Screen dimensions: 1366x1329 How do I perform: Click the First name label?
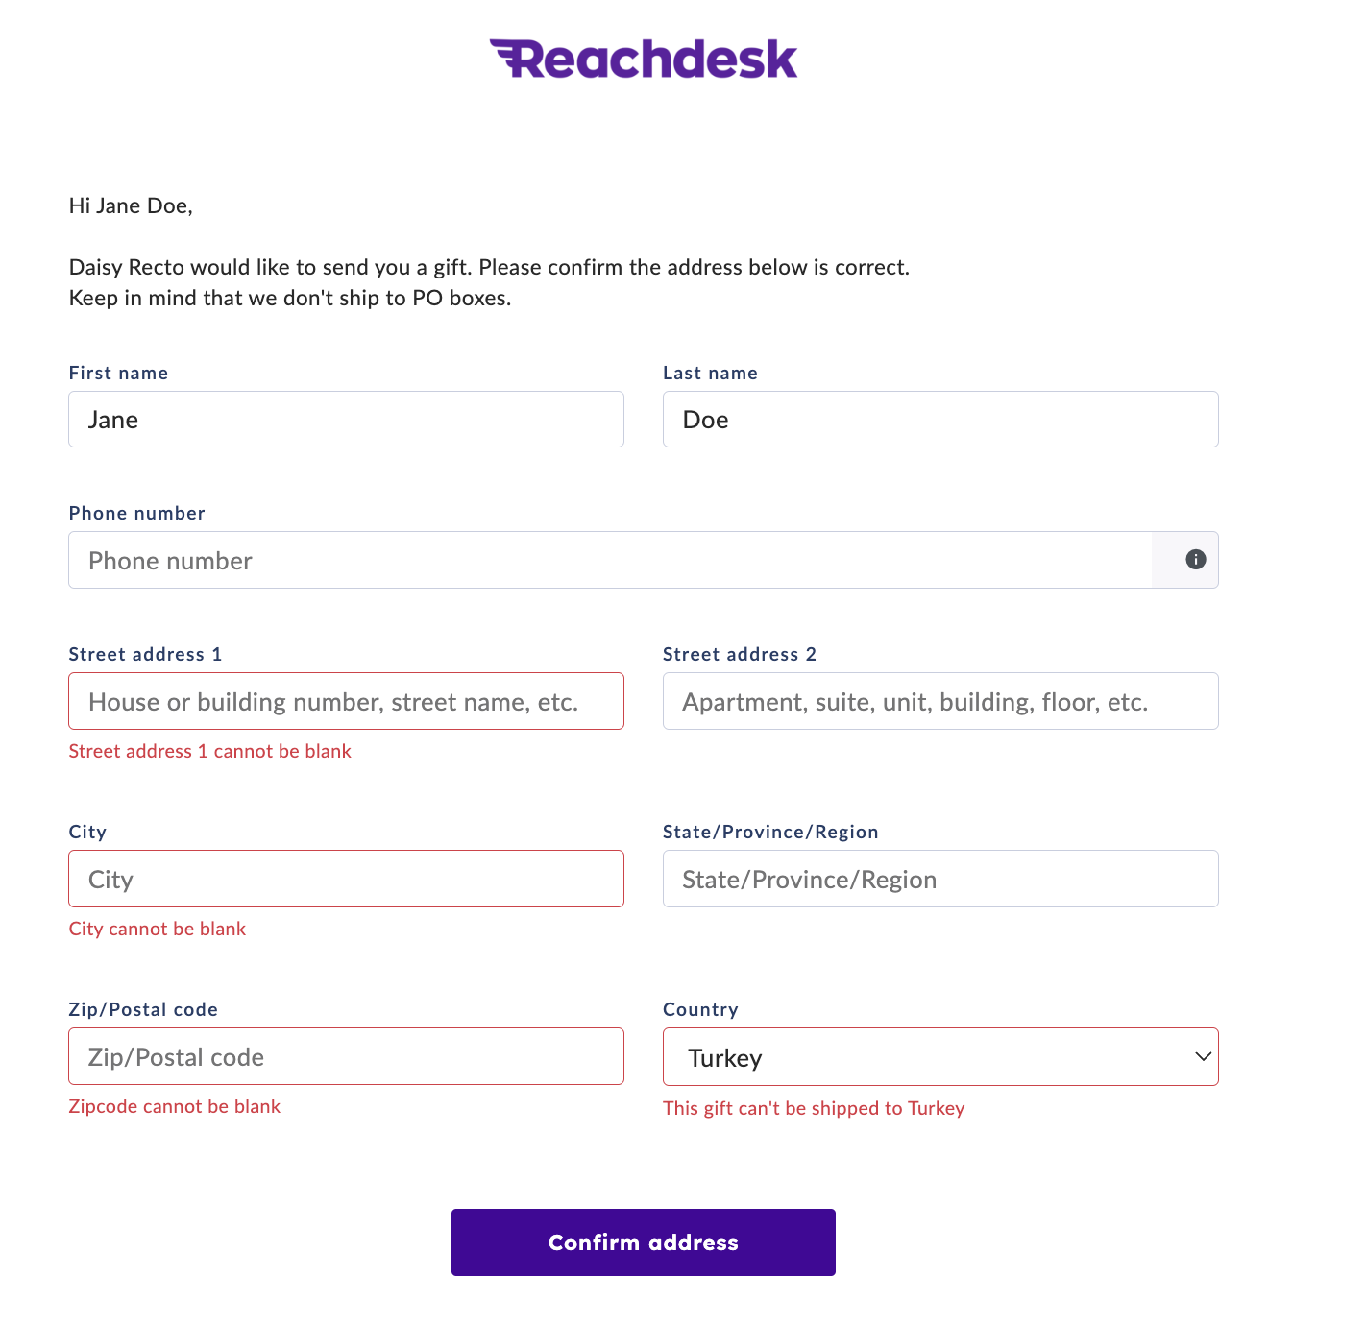coord(118,374)
